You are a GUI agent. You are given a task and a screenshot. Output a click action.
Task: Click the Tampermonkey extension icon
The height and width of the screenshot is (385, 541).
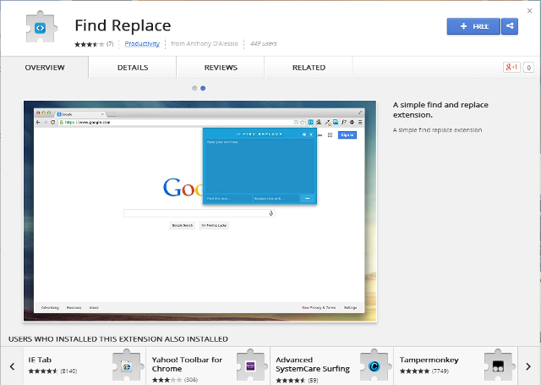pos(499,366)
